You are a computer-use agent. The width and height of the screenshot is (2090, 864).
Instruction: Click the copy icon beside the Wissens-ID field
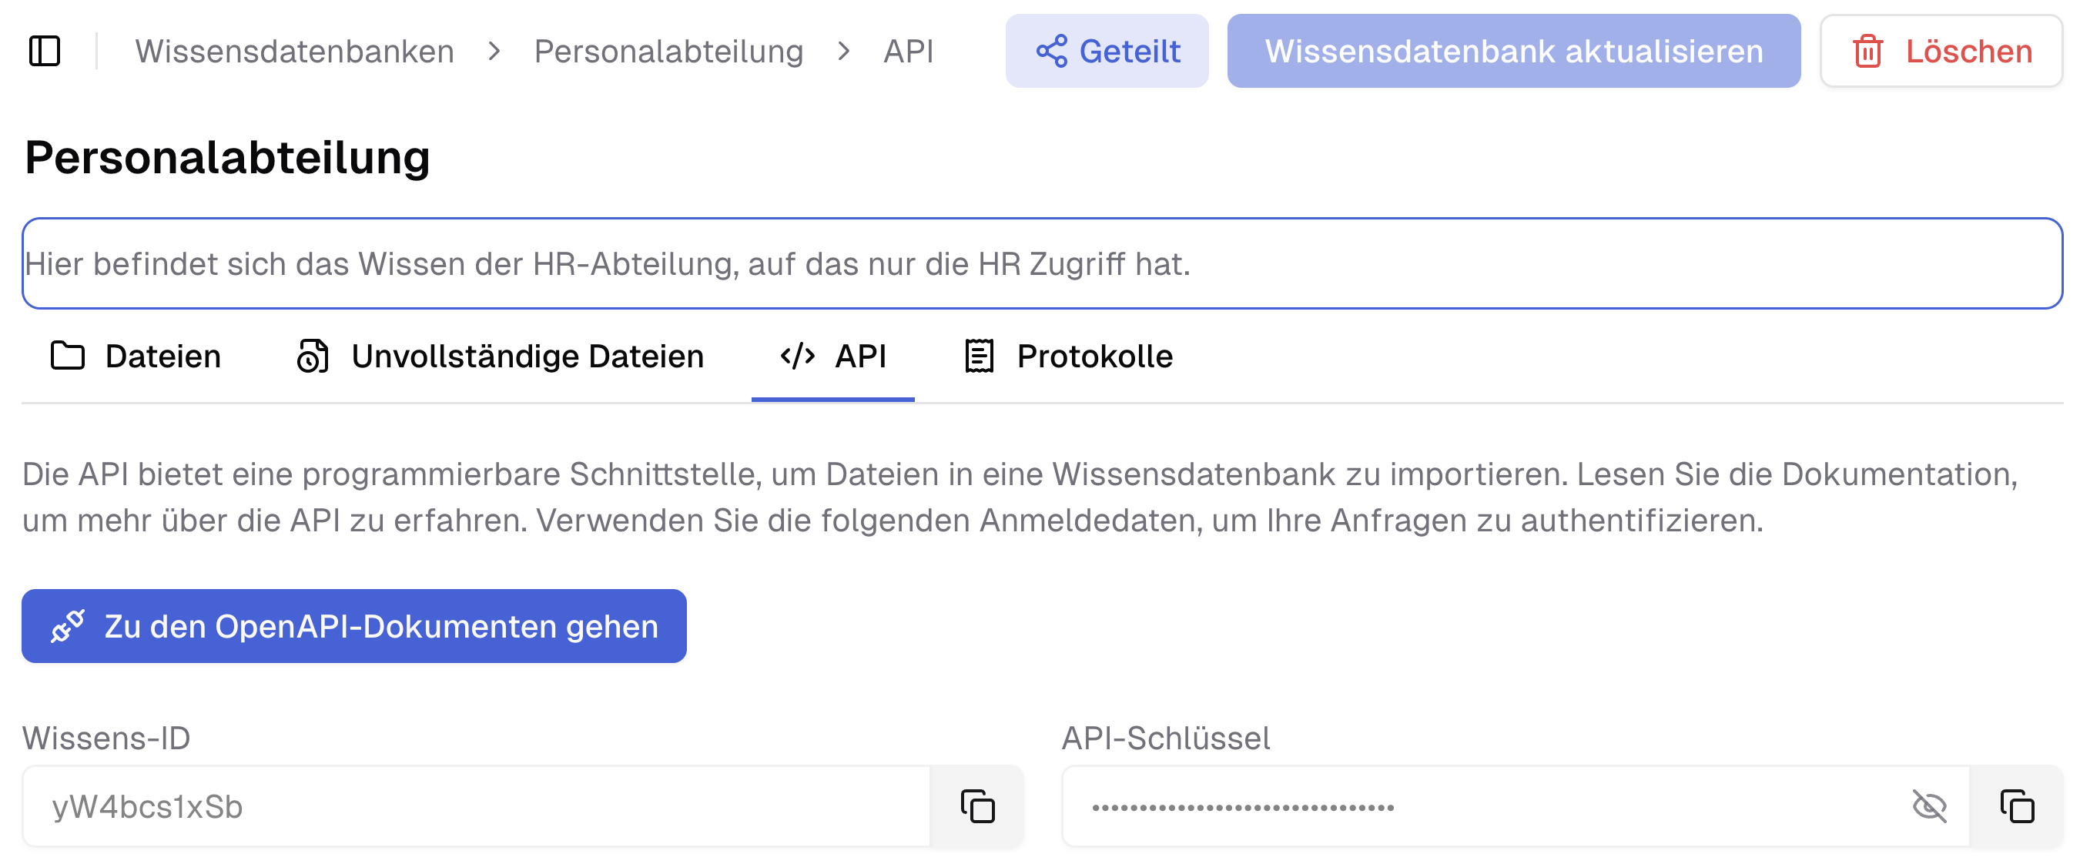[976, 805]
